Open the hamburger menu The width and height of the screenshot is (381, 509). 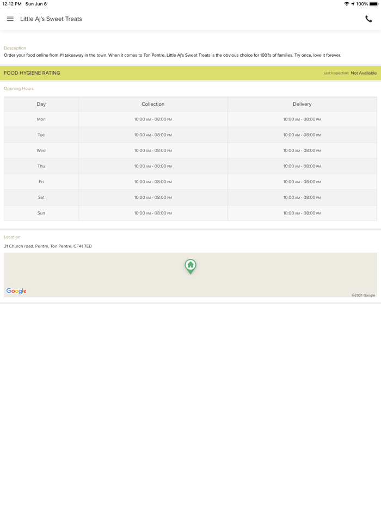click(x=10, y=19)
